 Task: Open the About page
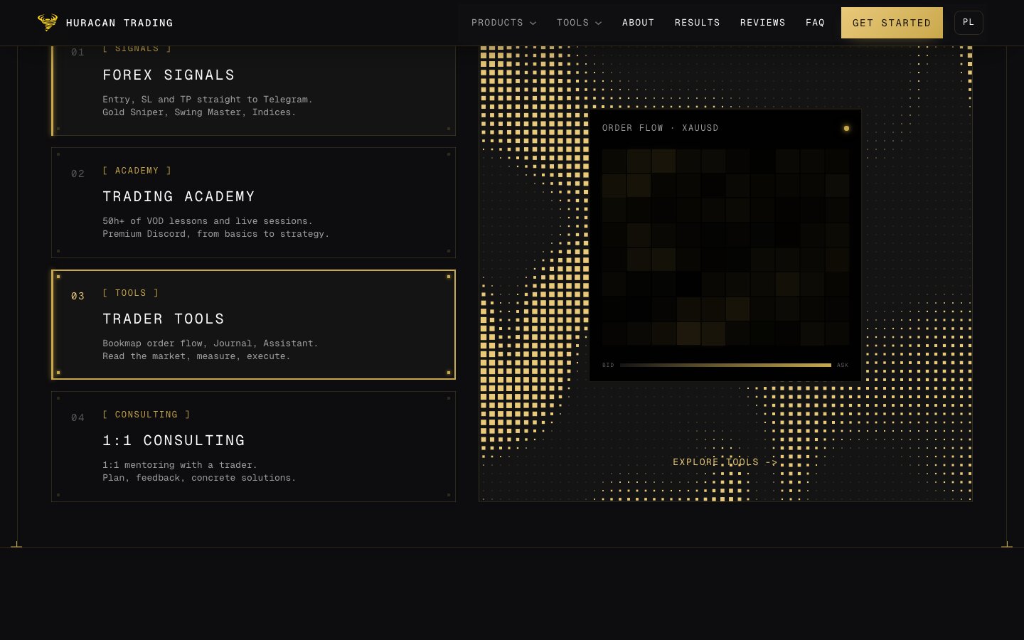638,23
